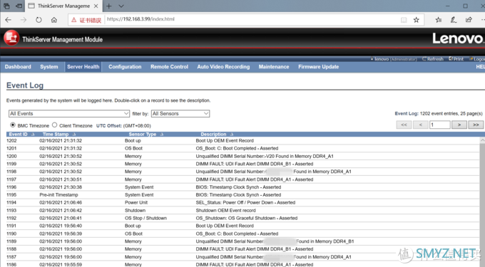The width and height of the screenshot is (485, 267).
Task: Click the ThinkServer Management Module logo
Action: [x=11, y=38]
